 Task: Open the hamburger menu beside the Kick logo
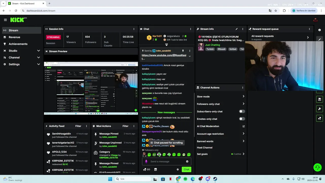[x=5, y=20]
